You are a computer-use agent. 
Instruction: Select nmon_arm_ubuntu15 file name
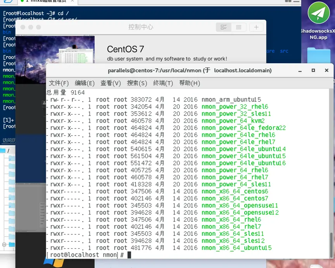coord(231,100)
